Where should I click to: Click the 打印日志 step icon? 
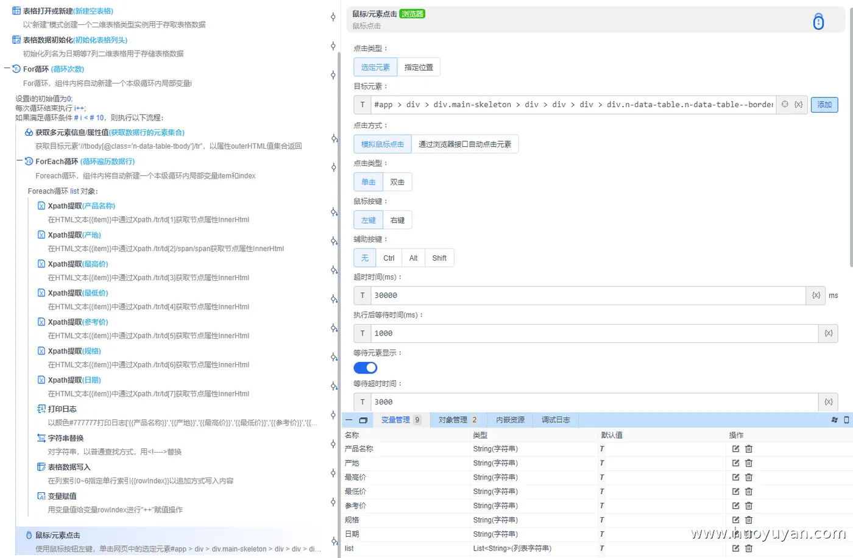coord(41,409)
